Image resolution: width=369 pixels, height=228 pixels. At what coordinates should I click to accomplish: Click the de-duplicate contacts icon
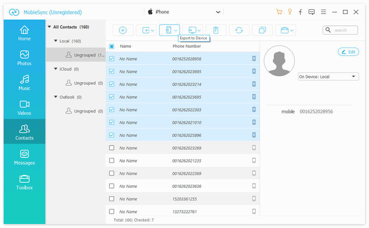pyautogui.click(x=262, y=30)
